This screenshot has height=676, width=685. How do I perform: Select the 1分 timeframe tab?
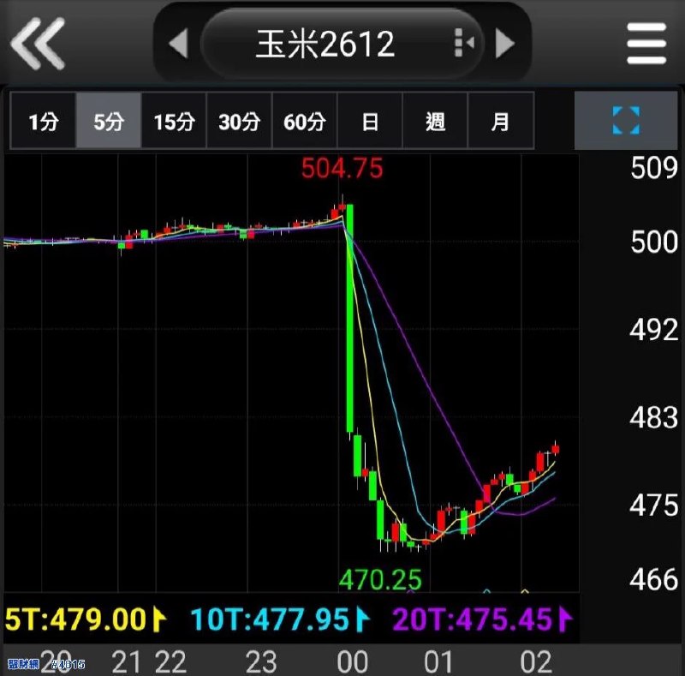[43, 121]
